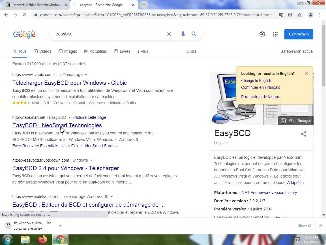
Task: Open the Windows Start menu
Action: tap(7, 240)
